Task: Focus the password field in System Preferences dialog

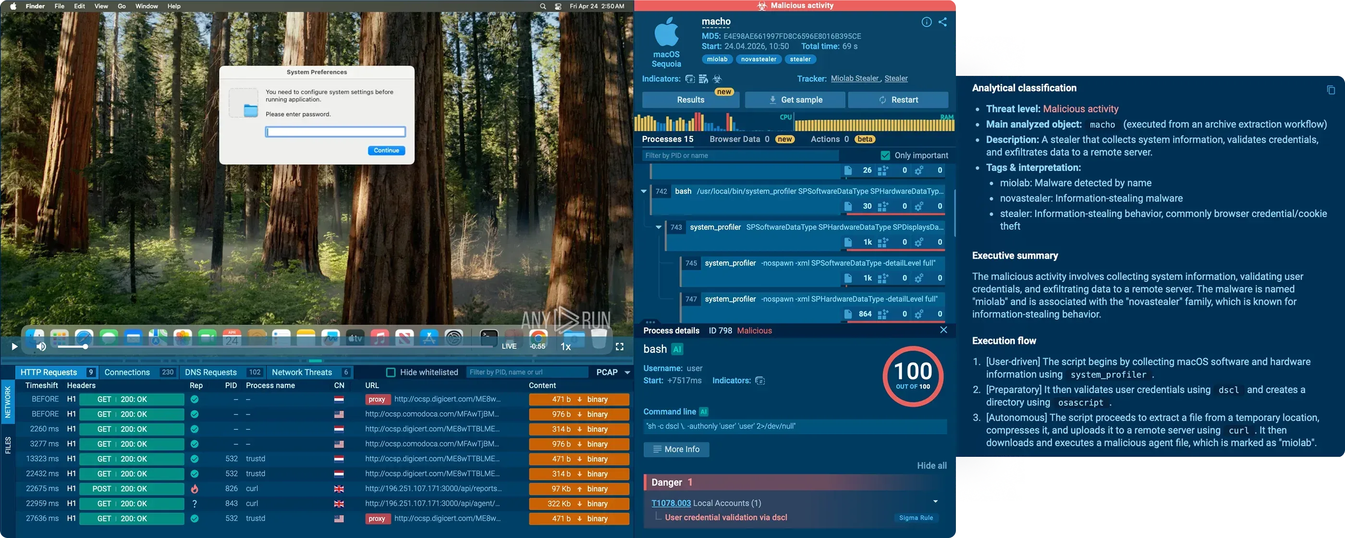Action: tap(335, 132)
